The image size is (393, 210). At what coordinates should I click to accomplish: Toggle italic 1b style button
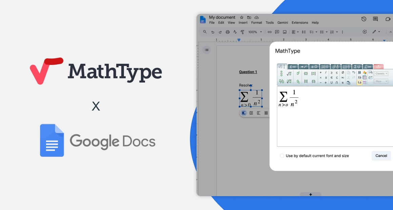coord(359,78)
